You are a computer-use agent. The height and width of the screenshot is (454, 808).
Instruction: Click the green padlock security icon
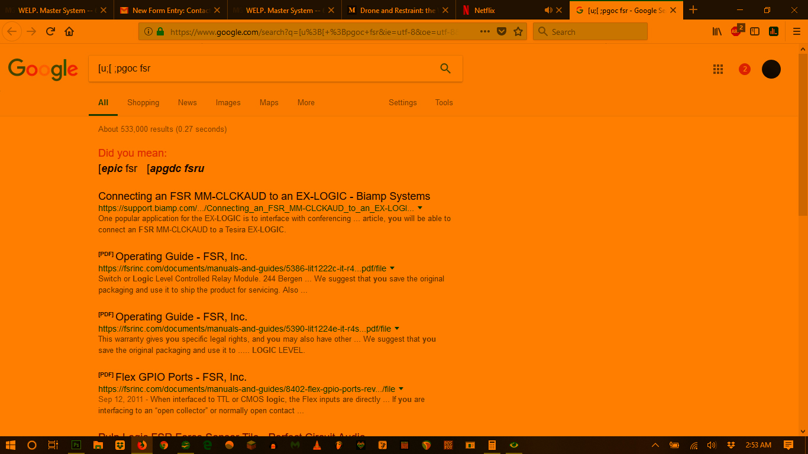160,32
